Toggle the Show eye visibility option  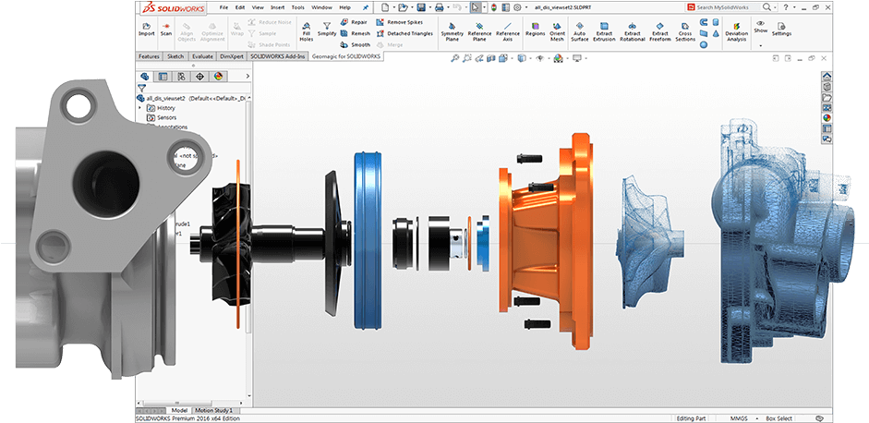[x=761, y=23]
